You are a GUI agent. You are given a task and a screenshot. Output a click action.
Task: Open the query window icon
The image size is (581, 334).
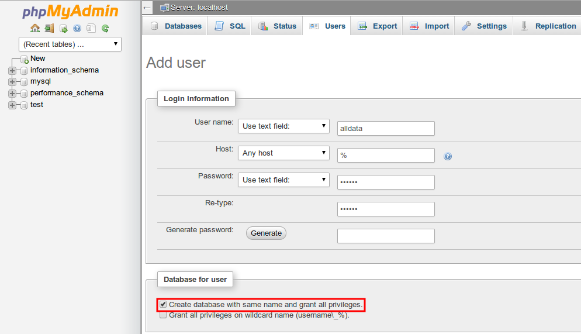click(63, 28)
